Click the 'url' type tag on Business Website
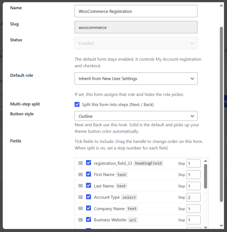The width and height of the screenshot is (227, 232). click(133, 220)
